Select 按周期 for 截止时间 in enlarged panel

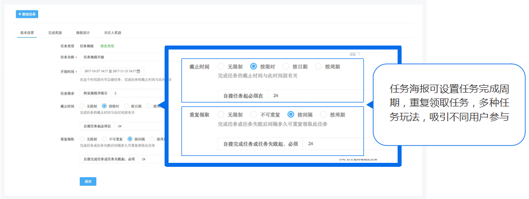coord(318,66)
